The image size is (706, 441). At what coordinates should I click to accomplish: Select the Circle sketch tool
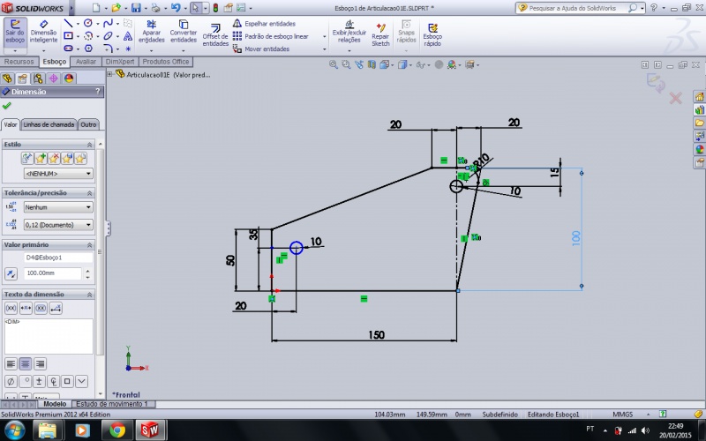88,24
